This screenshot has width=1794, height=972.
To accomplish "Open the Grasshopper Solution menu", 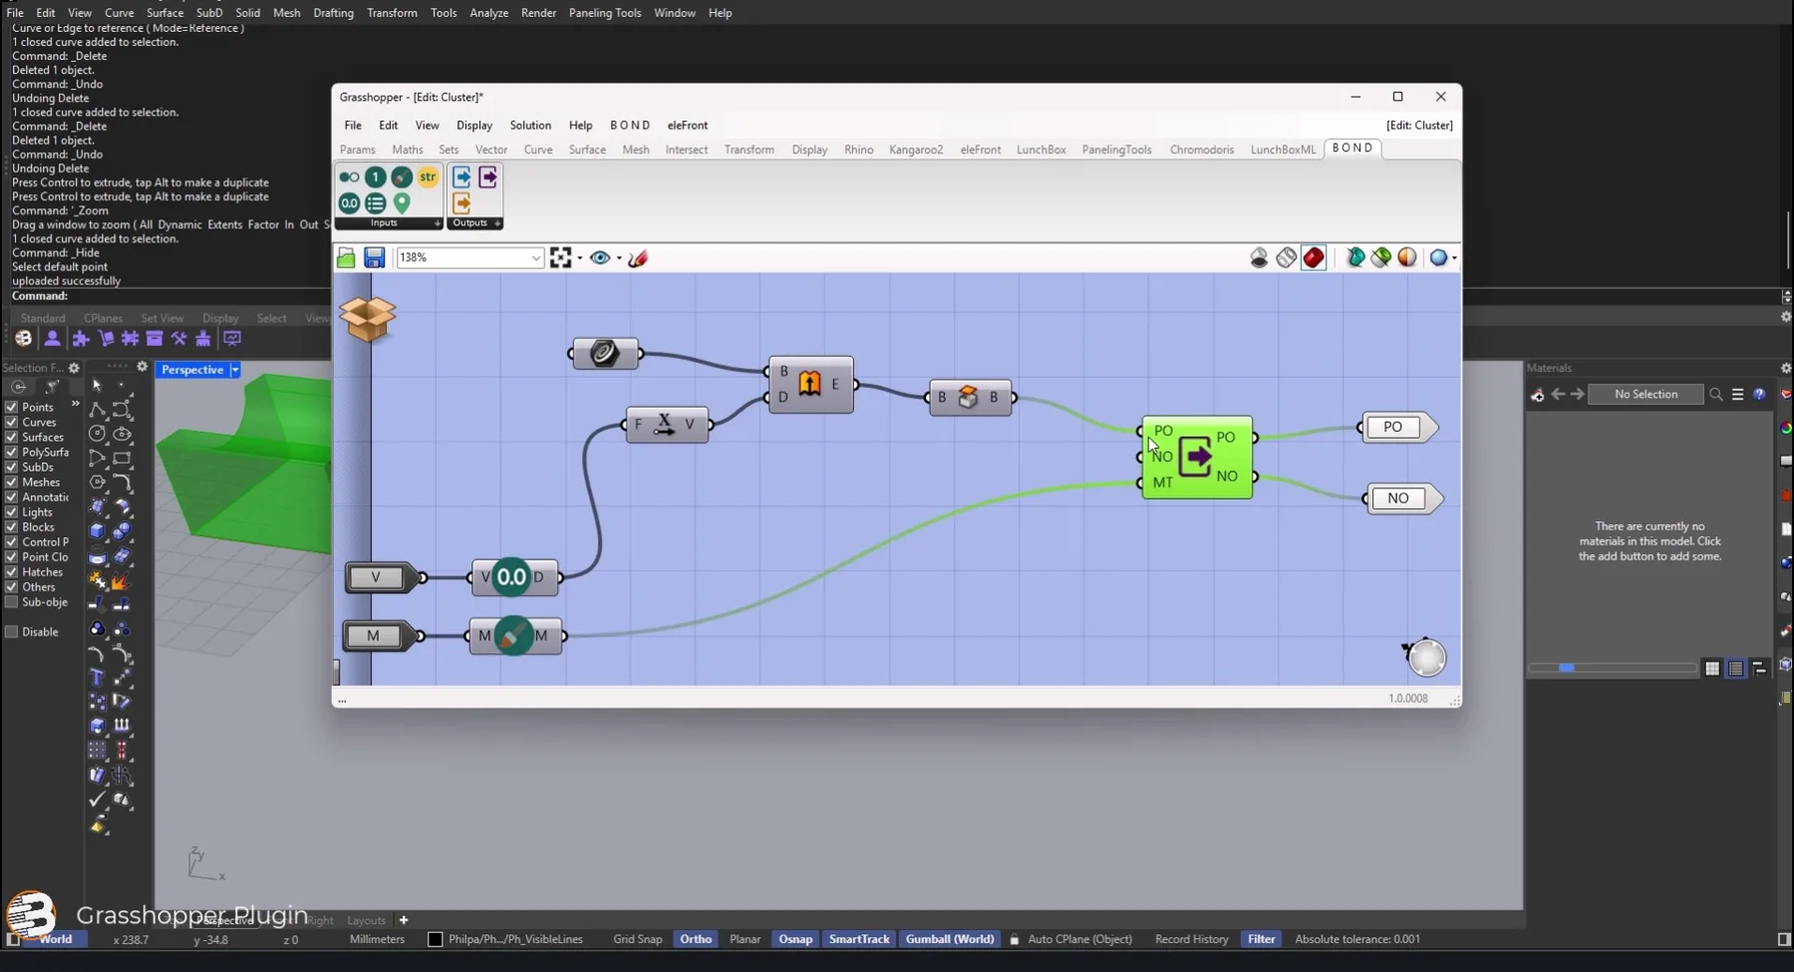I will point(530,126).
